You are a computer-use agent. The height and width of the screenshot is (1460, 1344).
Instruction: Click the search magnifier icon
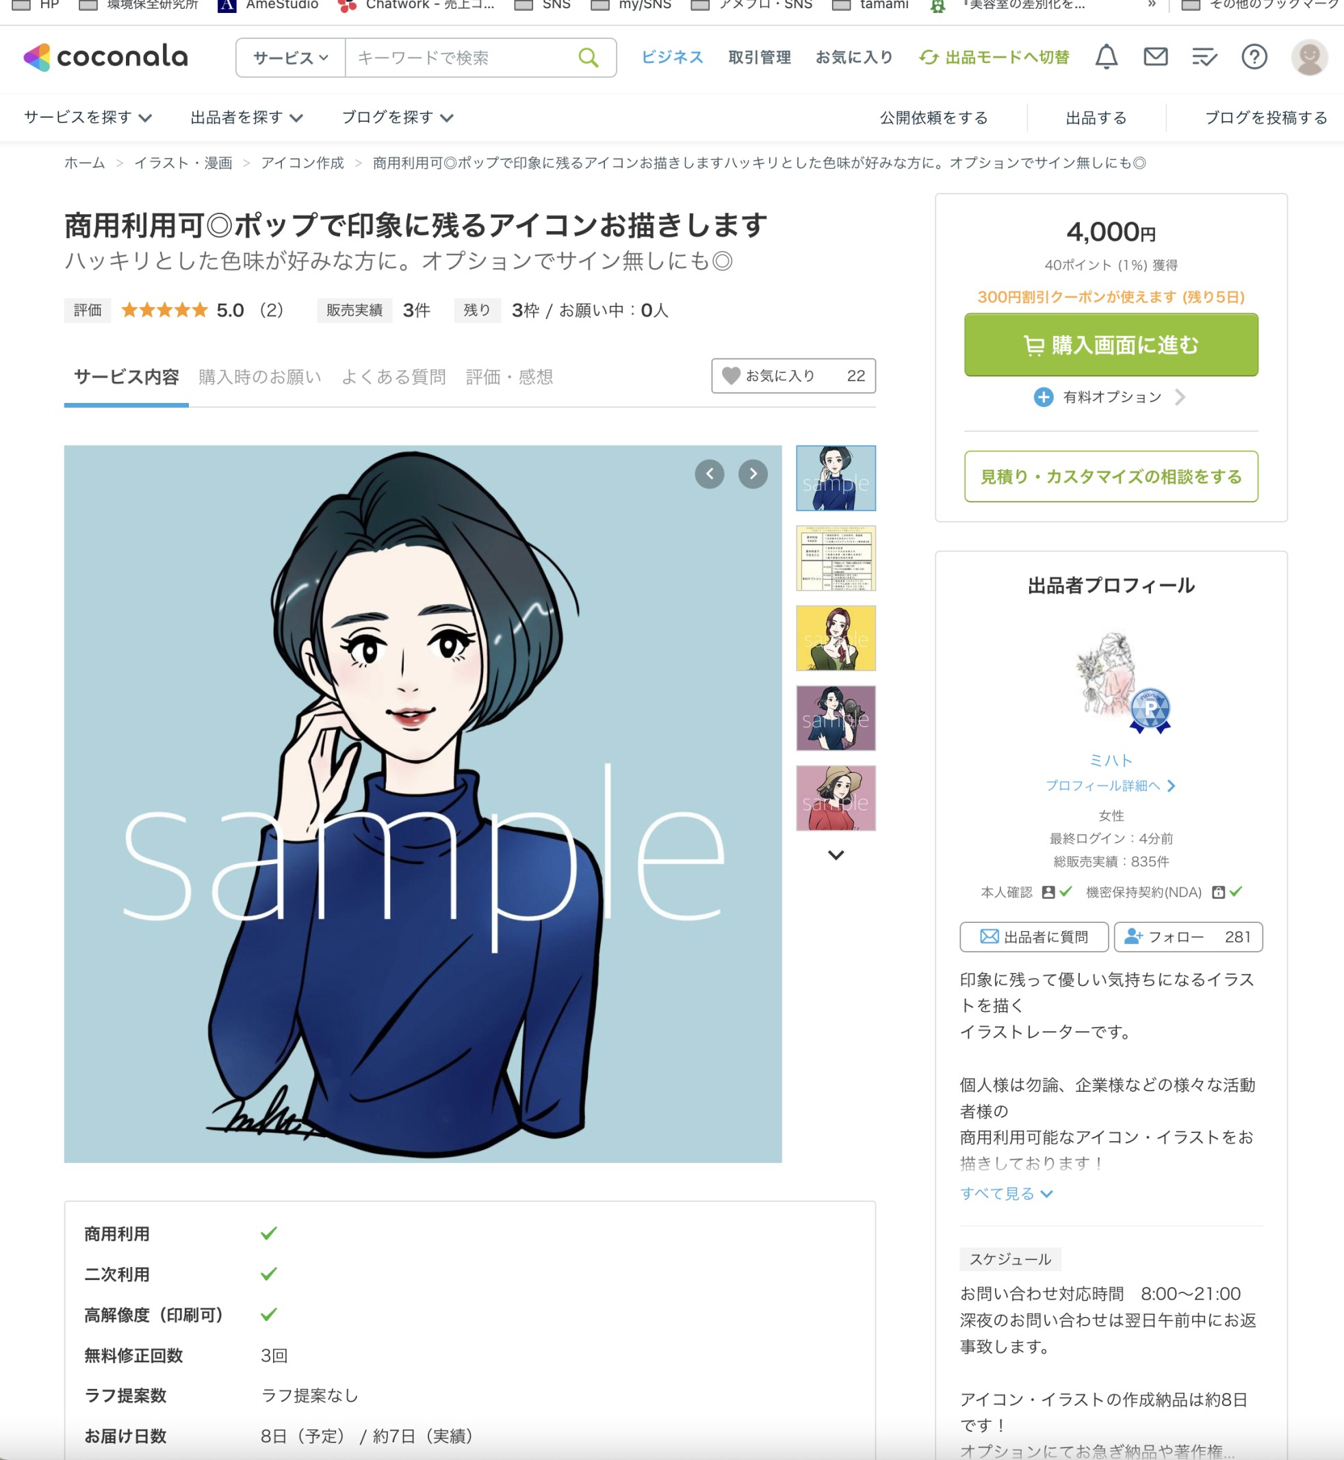pos(589,57)
